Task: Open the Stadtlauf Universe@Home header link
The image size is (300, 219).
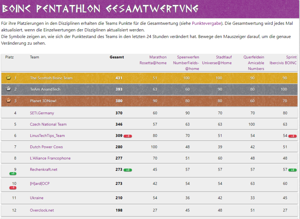Action: click(x=217, y=60)
